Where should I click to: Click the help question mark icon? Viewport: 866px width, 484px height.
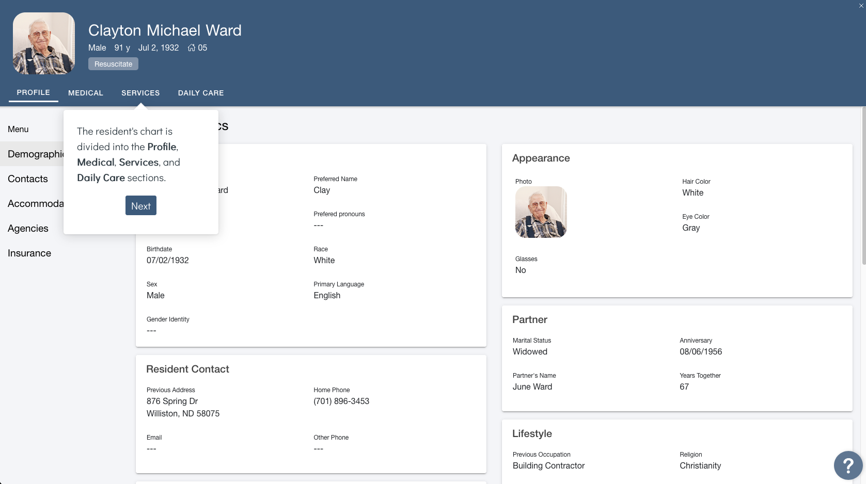tap(847, 465)
